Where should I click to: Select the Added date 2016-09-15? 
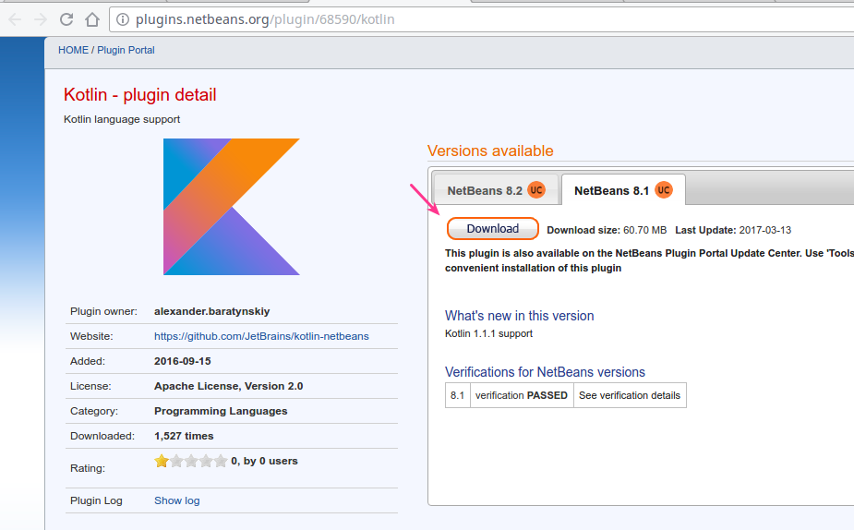183,361
